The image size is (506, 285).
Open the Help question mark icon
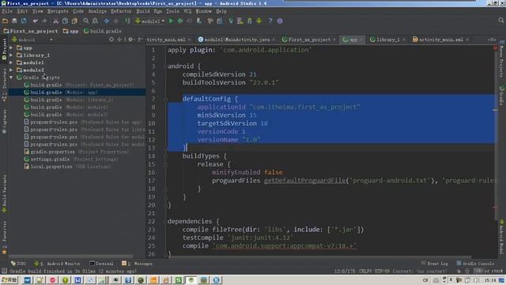(x=270, y=21)
